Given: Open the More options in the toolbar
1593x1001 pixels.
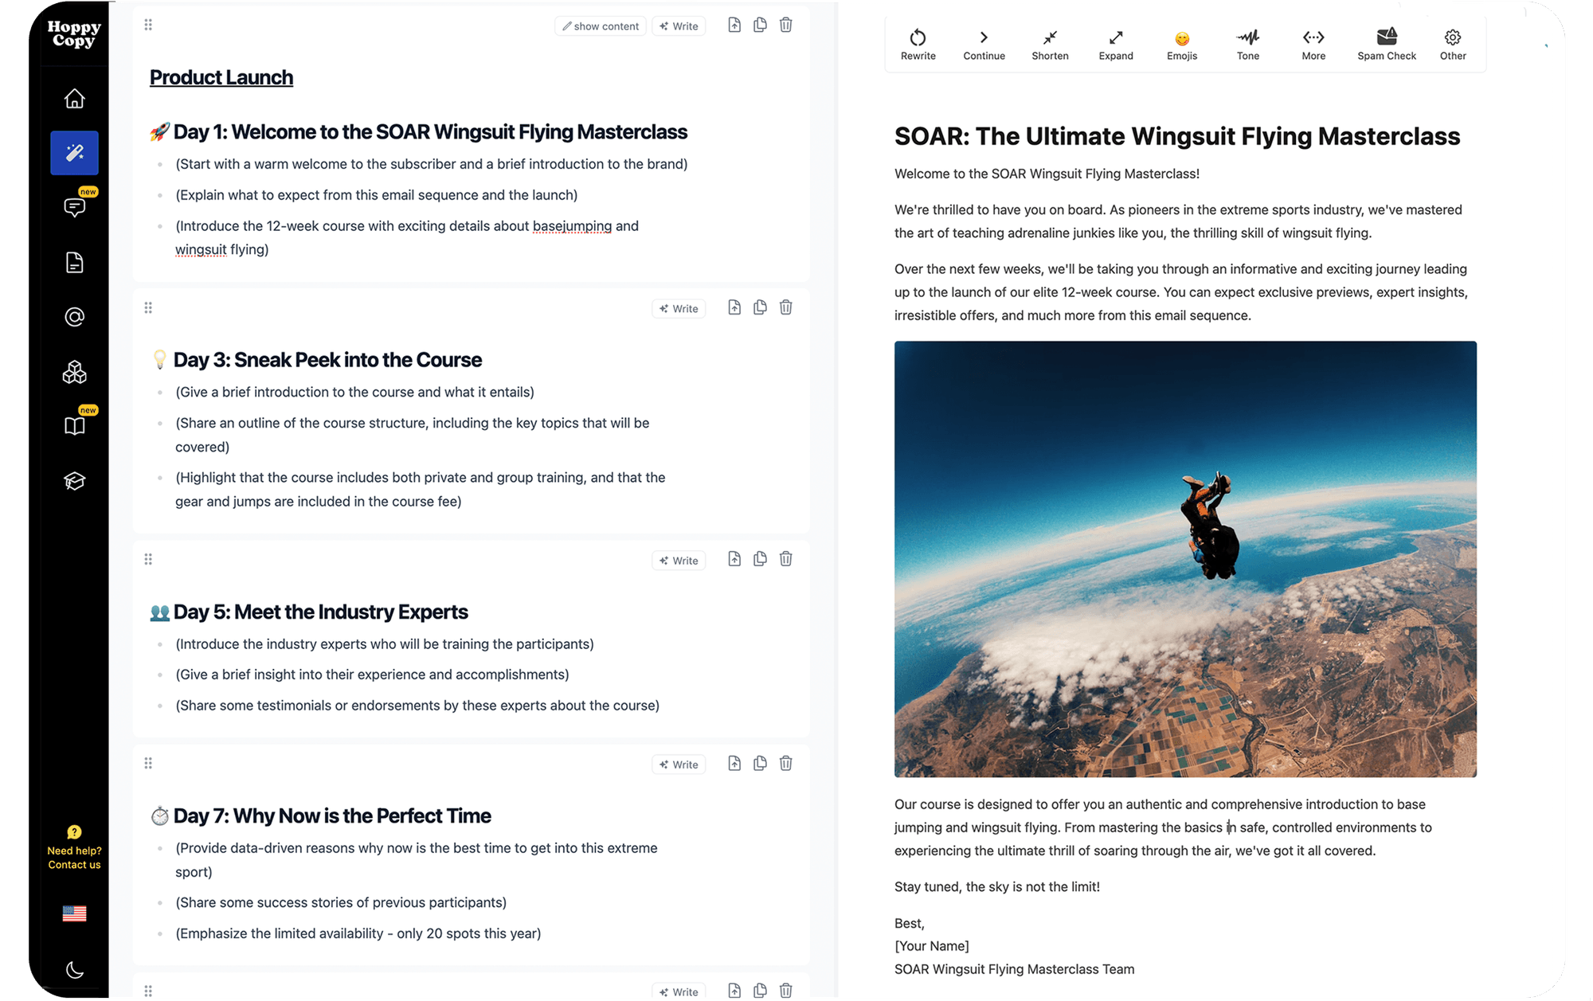Looking at the screenshot, I should [x=1313, y=44].
